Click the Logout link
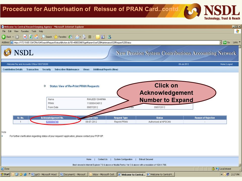The height and width of the screenshot is (181, 242). pyautogui.click(x=229, y=64)
